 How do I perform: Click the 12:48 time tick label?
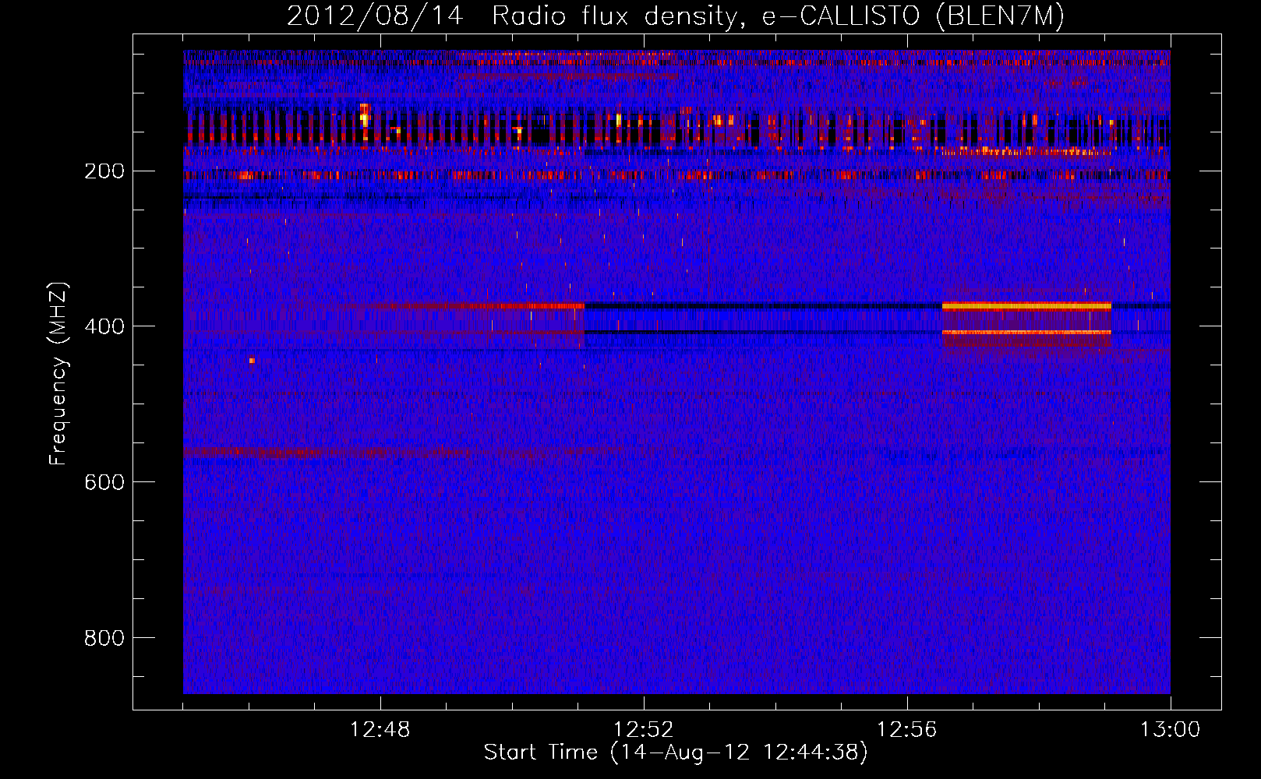[x=380, y=730]
